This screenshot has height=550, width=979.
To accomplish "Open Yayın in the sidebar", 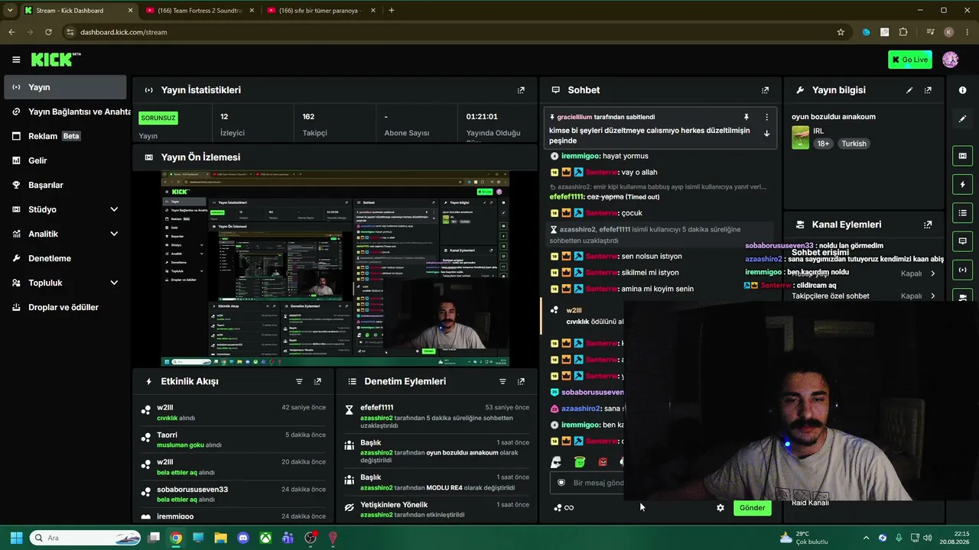I will tap(65, 87).
